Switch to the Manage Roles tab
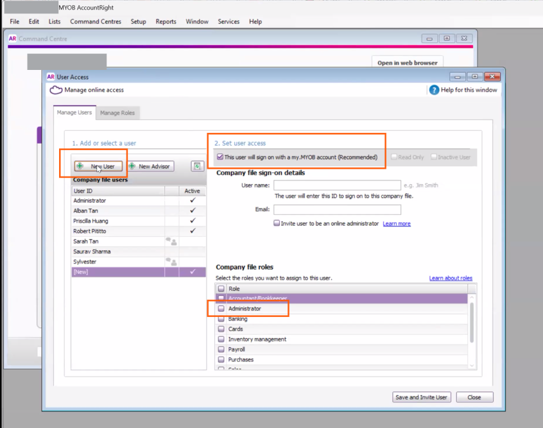This screenshot has height=428, width=543. point(117,113)
